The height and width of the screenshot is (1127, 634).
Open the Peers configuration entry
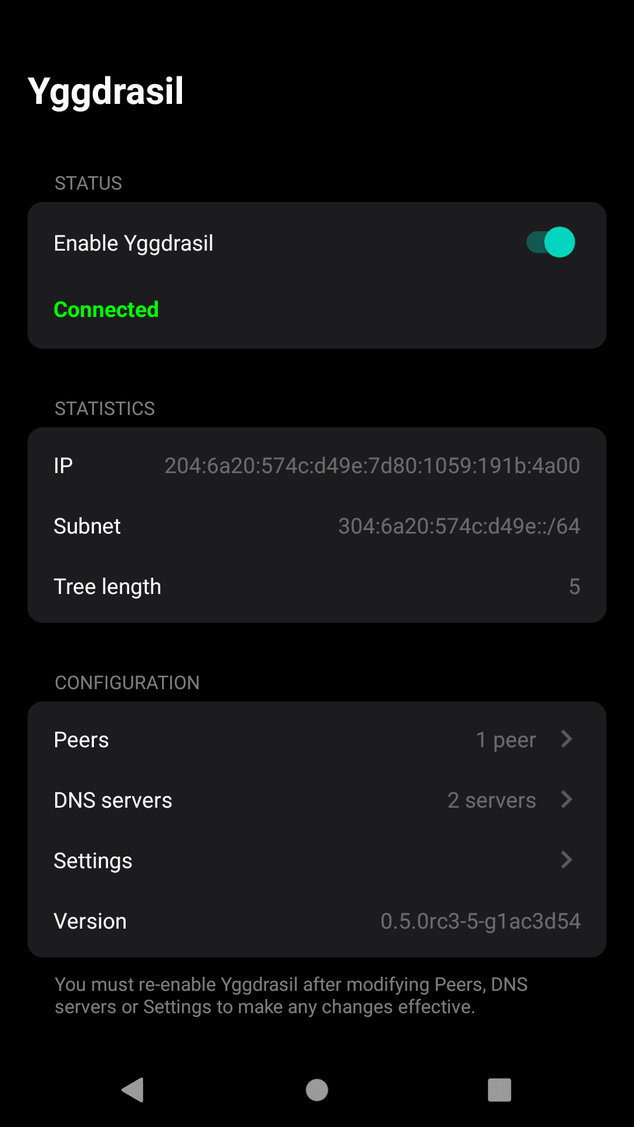[82, 740]
